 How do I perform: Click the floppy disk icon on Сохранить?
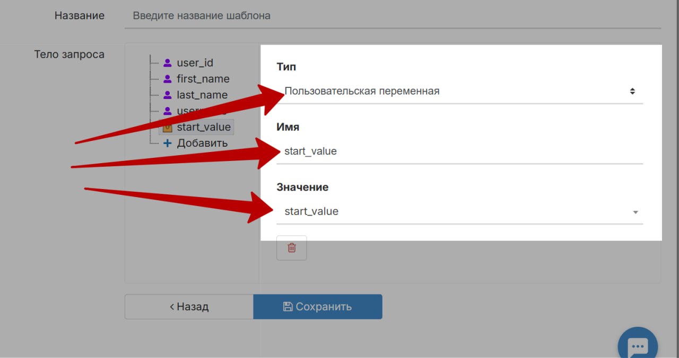[x=288, y=307]
